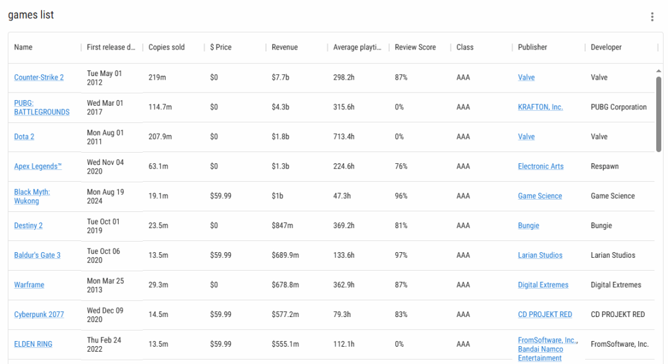The height and width of the screenshot is (364, 668).
Task: Sort by the Copies sold column
Action: [166, 47]
